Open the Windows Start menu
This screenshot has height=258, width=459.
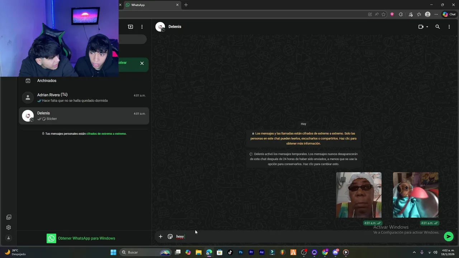(113, 252)
